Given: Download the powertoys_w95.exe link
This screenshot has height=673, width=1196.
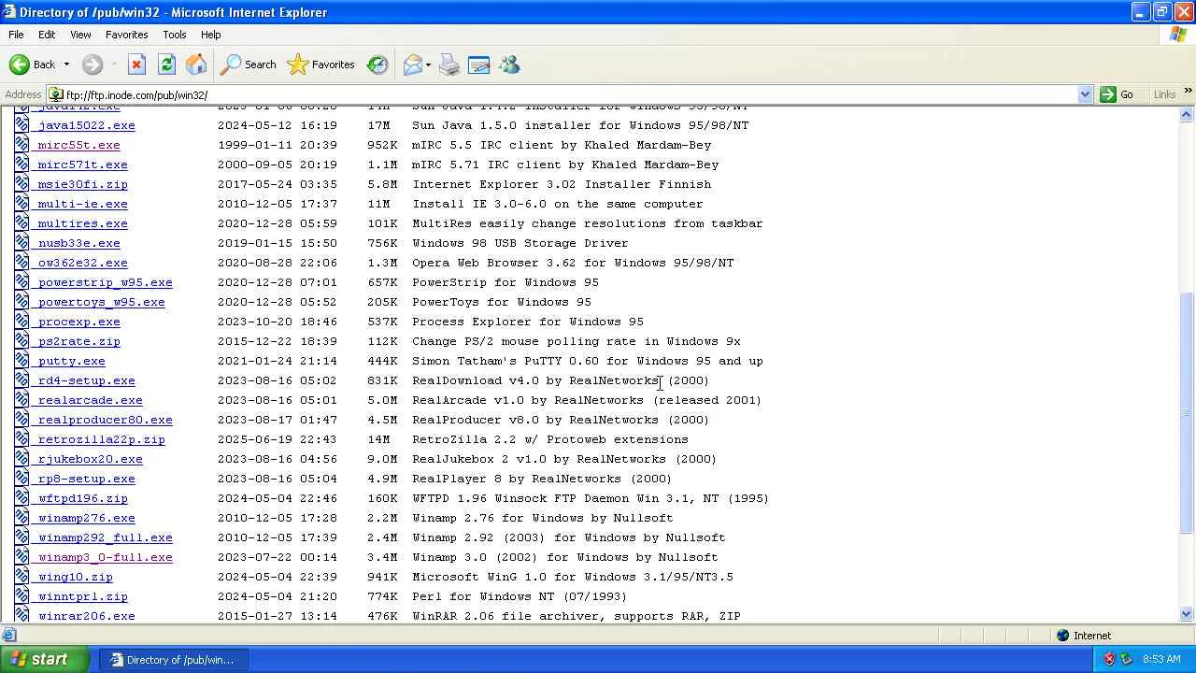Looking at the screenshot, I should (x=101, y=302).
